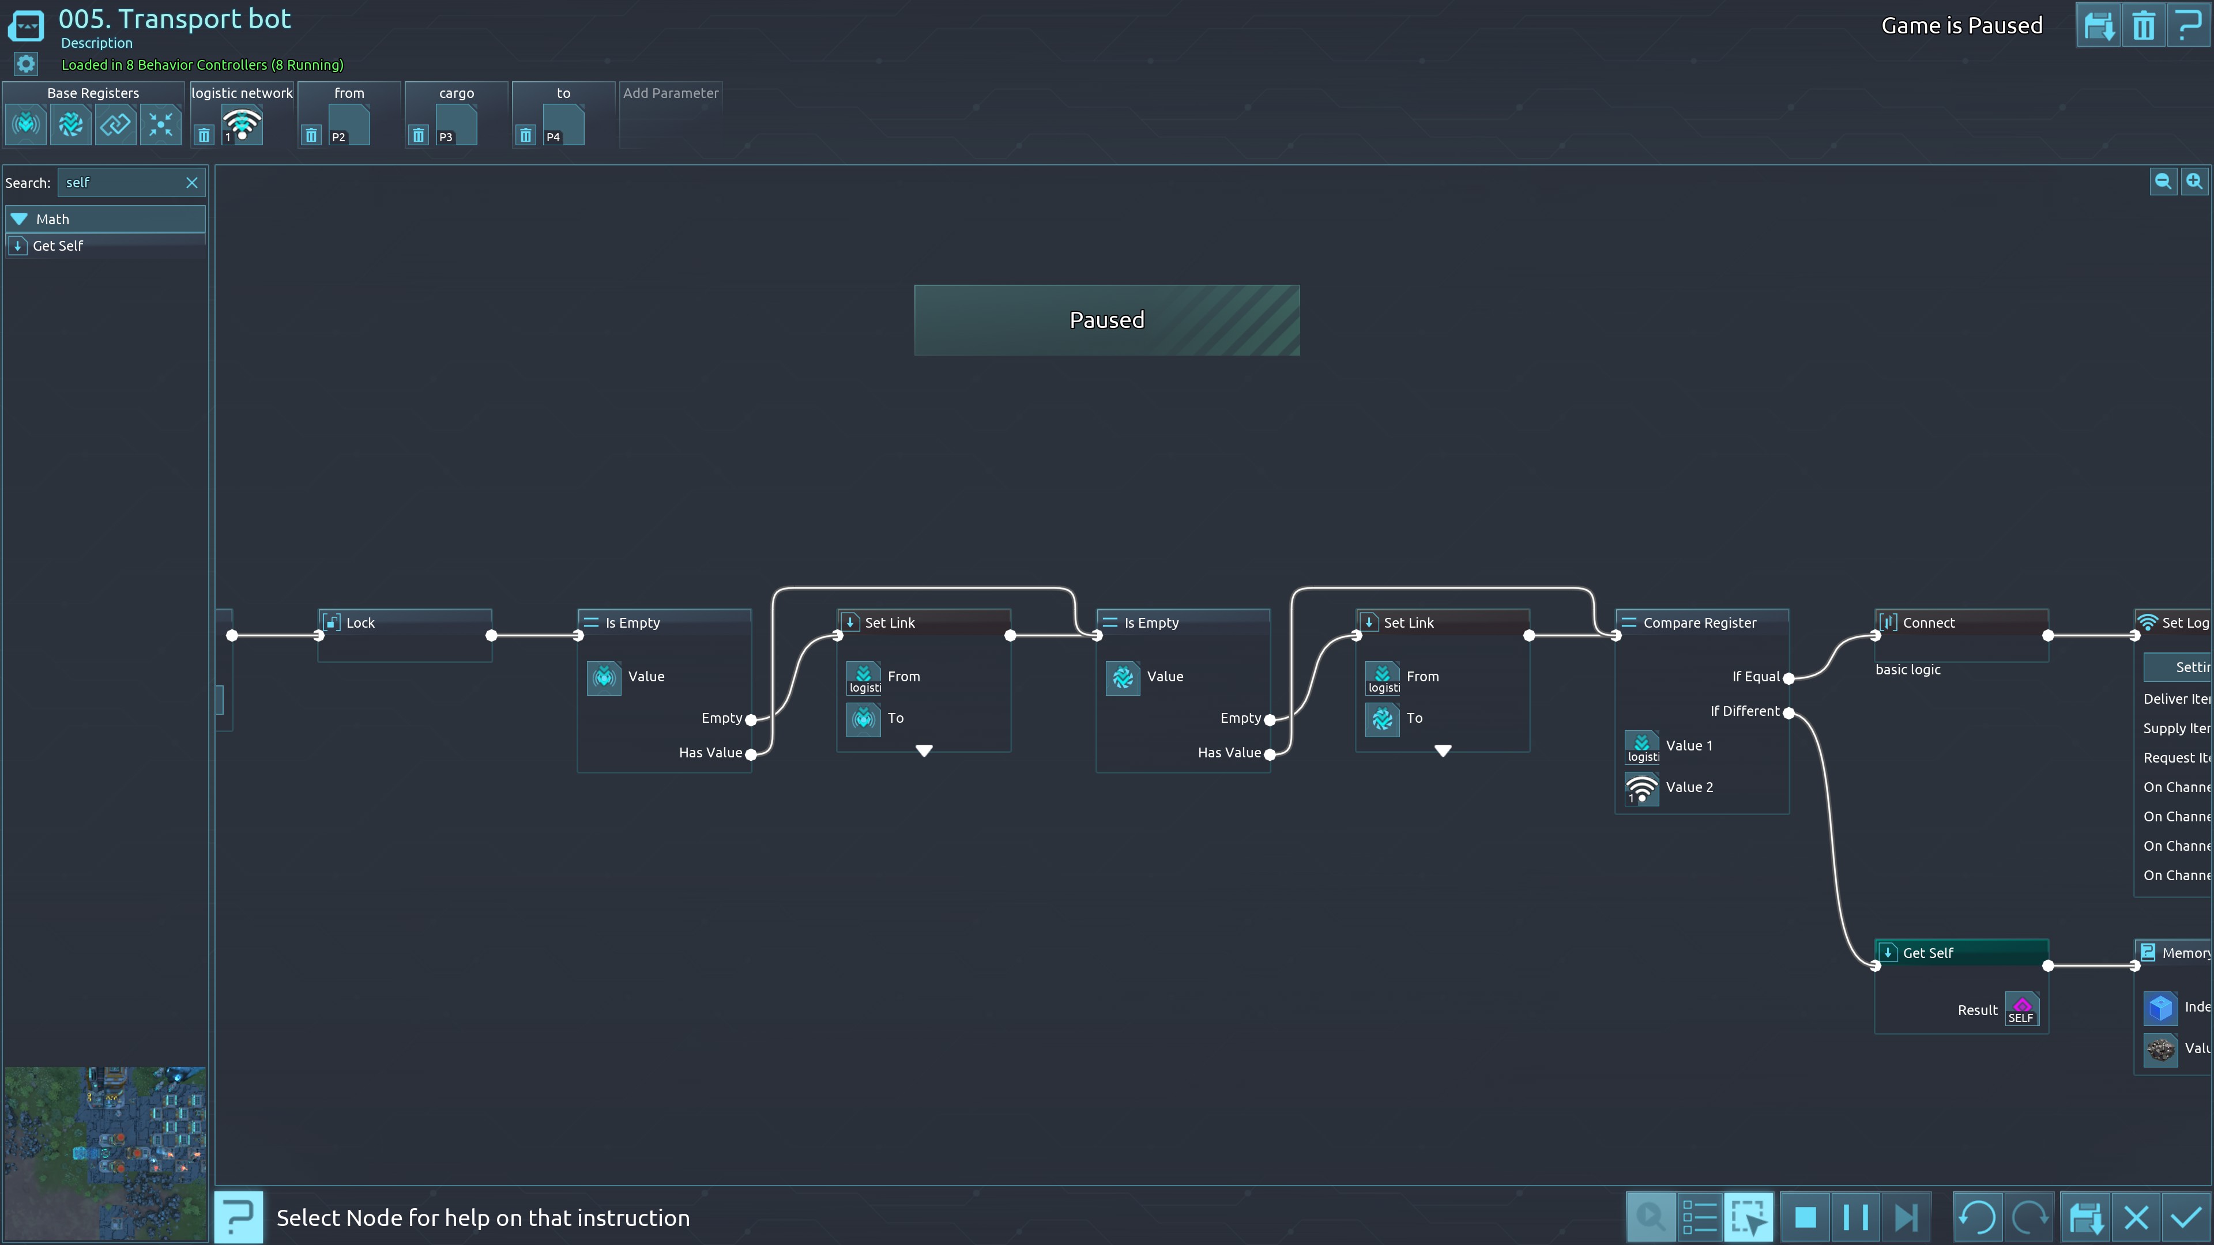Click the stop program square button

click(x=1806, y=1217)
